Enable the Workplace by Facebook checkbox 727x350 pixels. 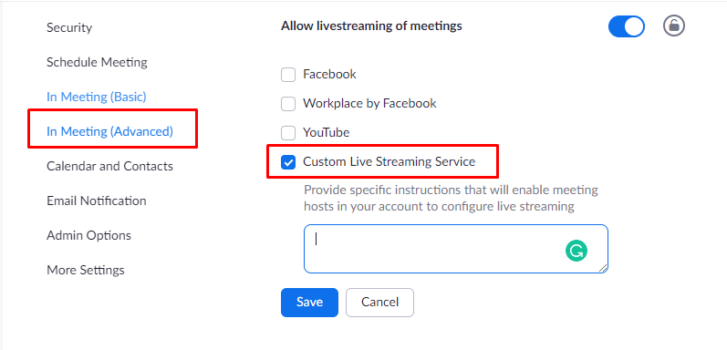click(x=288, y=104)
